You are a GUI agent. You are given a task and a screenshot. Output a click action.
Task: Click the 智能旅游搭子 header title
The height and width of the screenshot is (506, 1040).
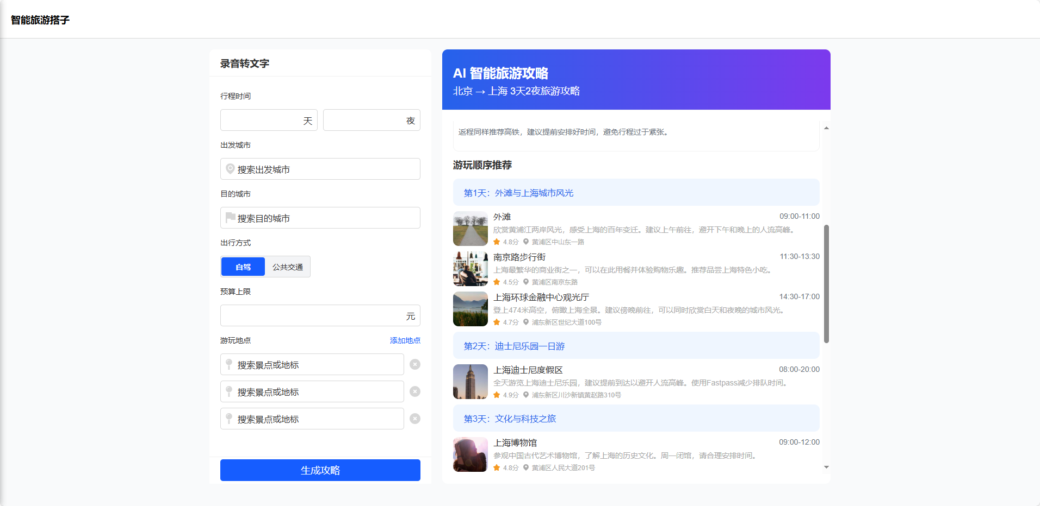[40, 20]
